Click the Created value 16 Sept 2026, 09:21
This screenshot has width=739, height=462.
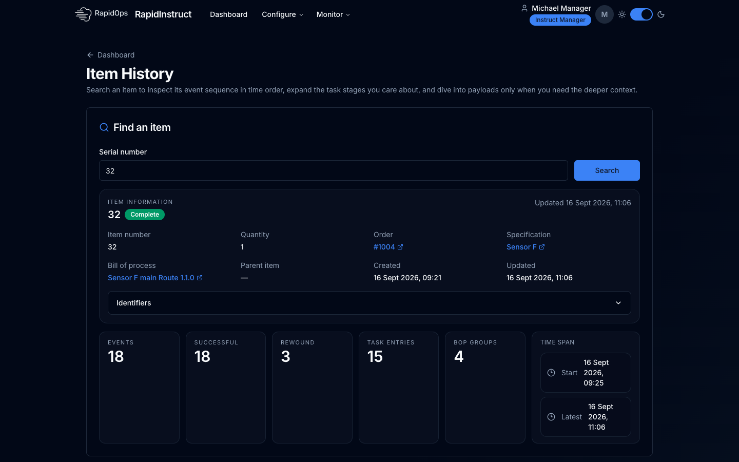(407, 278)
